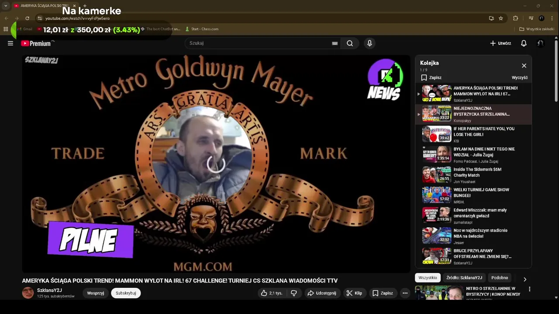Select the Źródło: SzklanaY2J chip
Screen dimensions: 559x314
pyautogui.click(x=464, y=278)
